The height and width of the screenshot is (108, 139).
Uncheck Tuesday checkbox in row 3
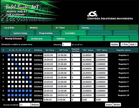pyautogui.click(x=16, y=64)
